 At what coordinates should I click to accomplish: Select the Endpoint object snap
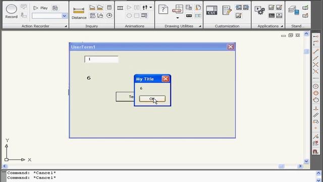(x=315, y=52)
